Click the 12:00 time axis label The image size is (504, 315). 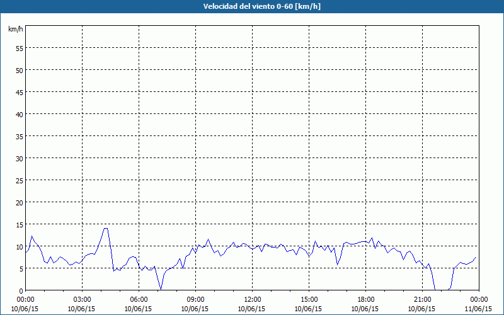pos(253,299)
